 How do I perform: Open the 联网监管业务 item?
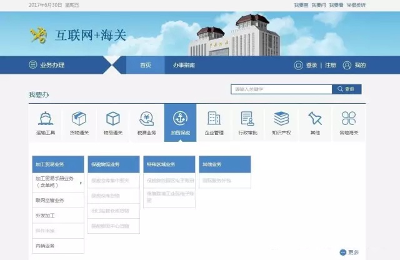[x=58, y=200]
